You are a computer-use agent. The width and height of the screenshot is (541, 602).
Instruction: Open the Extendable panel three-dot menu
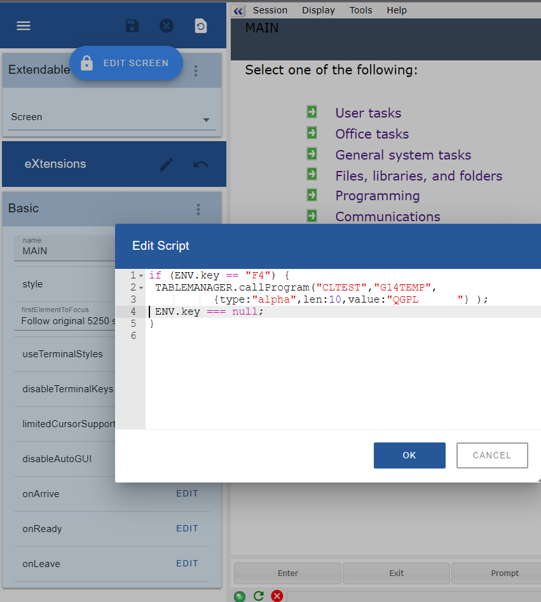[x=196, y=71]
